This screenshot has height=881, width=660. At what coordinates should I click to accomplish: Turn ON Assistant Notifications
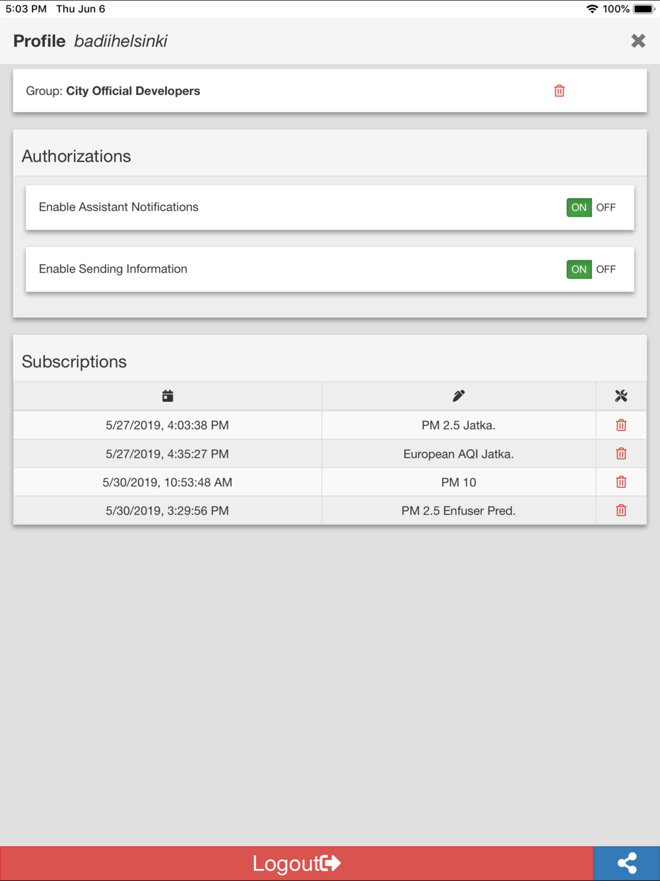[579, 207]
